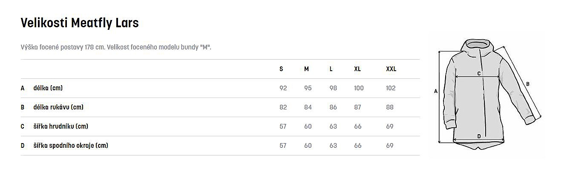Screen dimensions: 573x181
Task: Click the length value 92 for size S
Action: [x=283, y=88]
